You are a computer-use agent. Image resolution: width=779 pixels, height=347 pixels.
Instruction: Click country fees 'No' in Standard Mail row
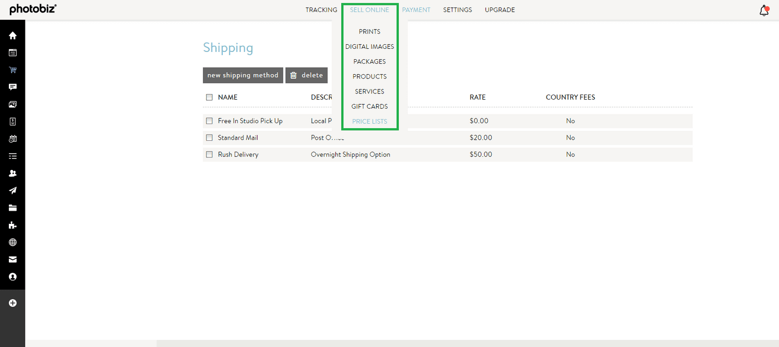(571, 138)
